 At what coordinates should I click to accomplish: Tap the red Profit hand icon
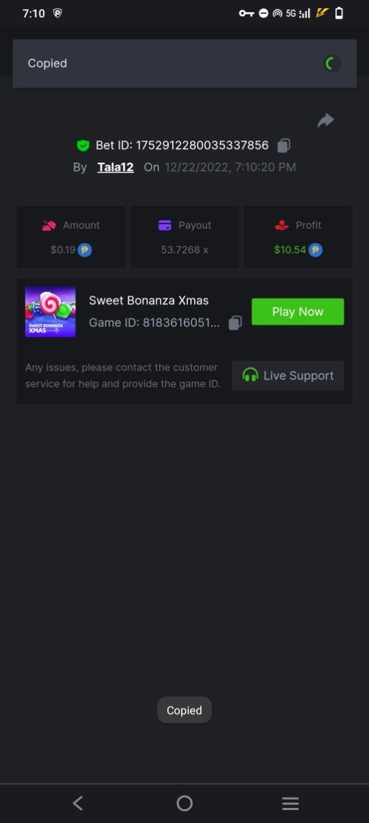point(281,225)
